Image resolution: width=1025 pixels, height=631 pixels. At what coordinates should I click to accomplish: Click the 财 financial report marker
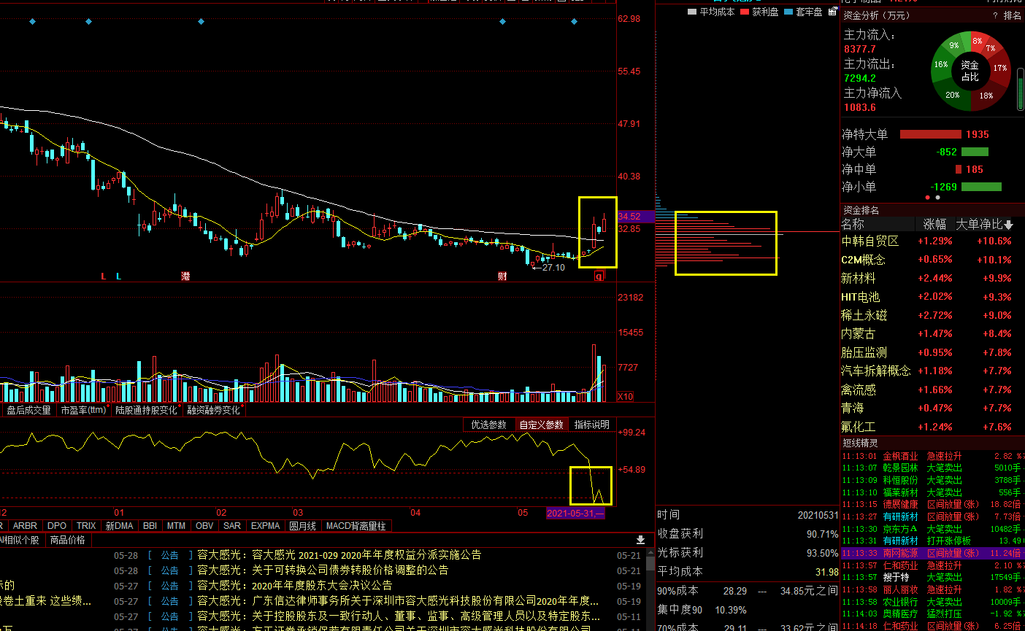[x=502, y=276]
